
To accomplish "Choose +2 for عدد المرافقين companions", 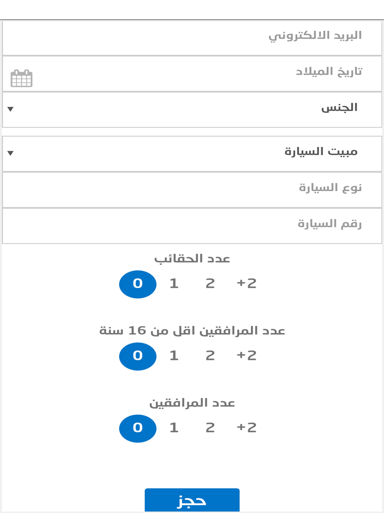I will pos(247,428).
